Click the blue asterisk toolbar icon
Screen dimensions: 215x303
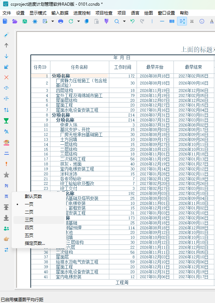pos(35,21)
